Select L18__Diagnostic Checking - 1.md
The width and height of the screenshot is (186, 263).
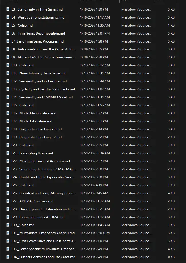point(36,129)
